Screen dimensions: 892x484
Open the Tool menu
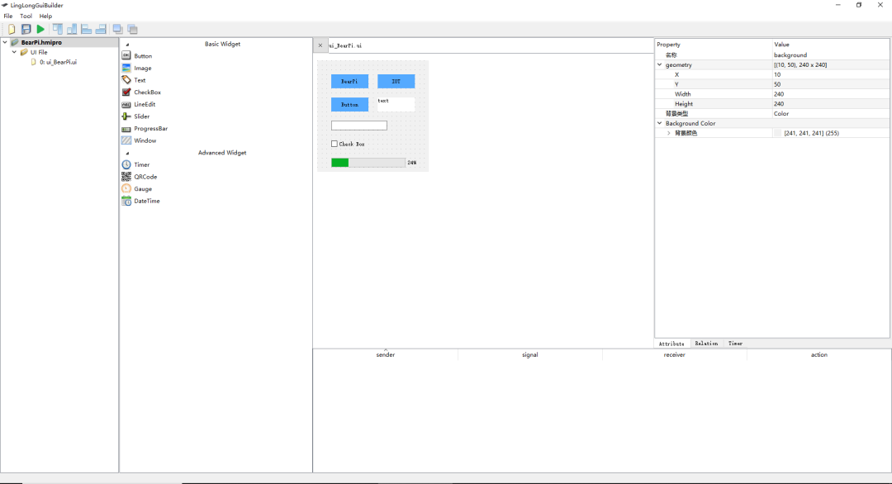point(26,16)
